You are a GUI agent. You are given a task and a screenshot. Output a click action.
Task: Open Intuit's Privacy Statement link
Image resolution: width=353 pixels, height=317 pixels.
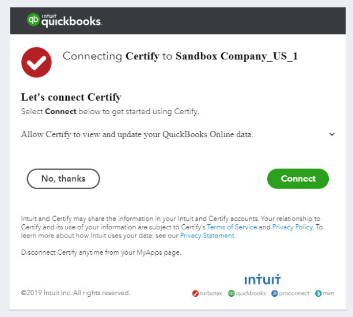pyautogui.click(x=207, y=236)
